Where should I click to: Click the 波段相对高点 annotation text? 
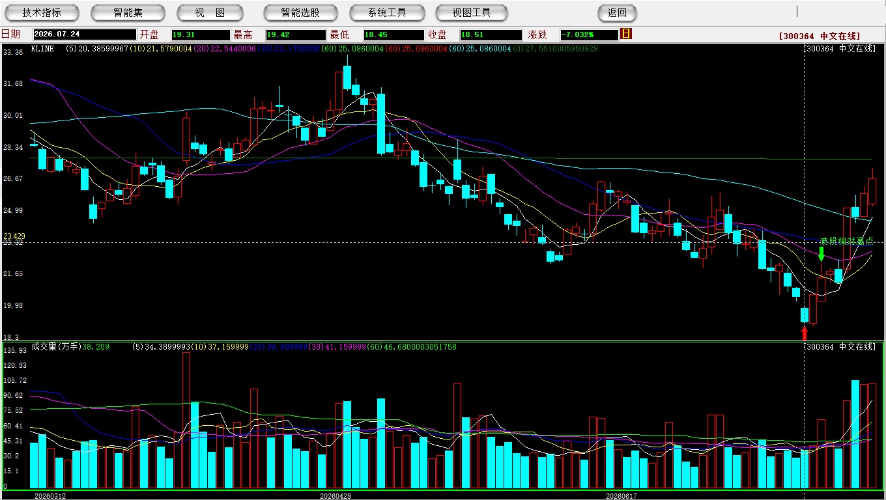point(847,241)
